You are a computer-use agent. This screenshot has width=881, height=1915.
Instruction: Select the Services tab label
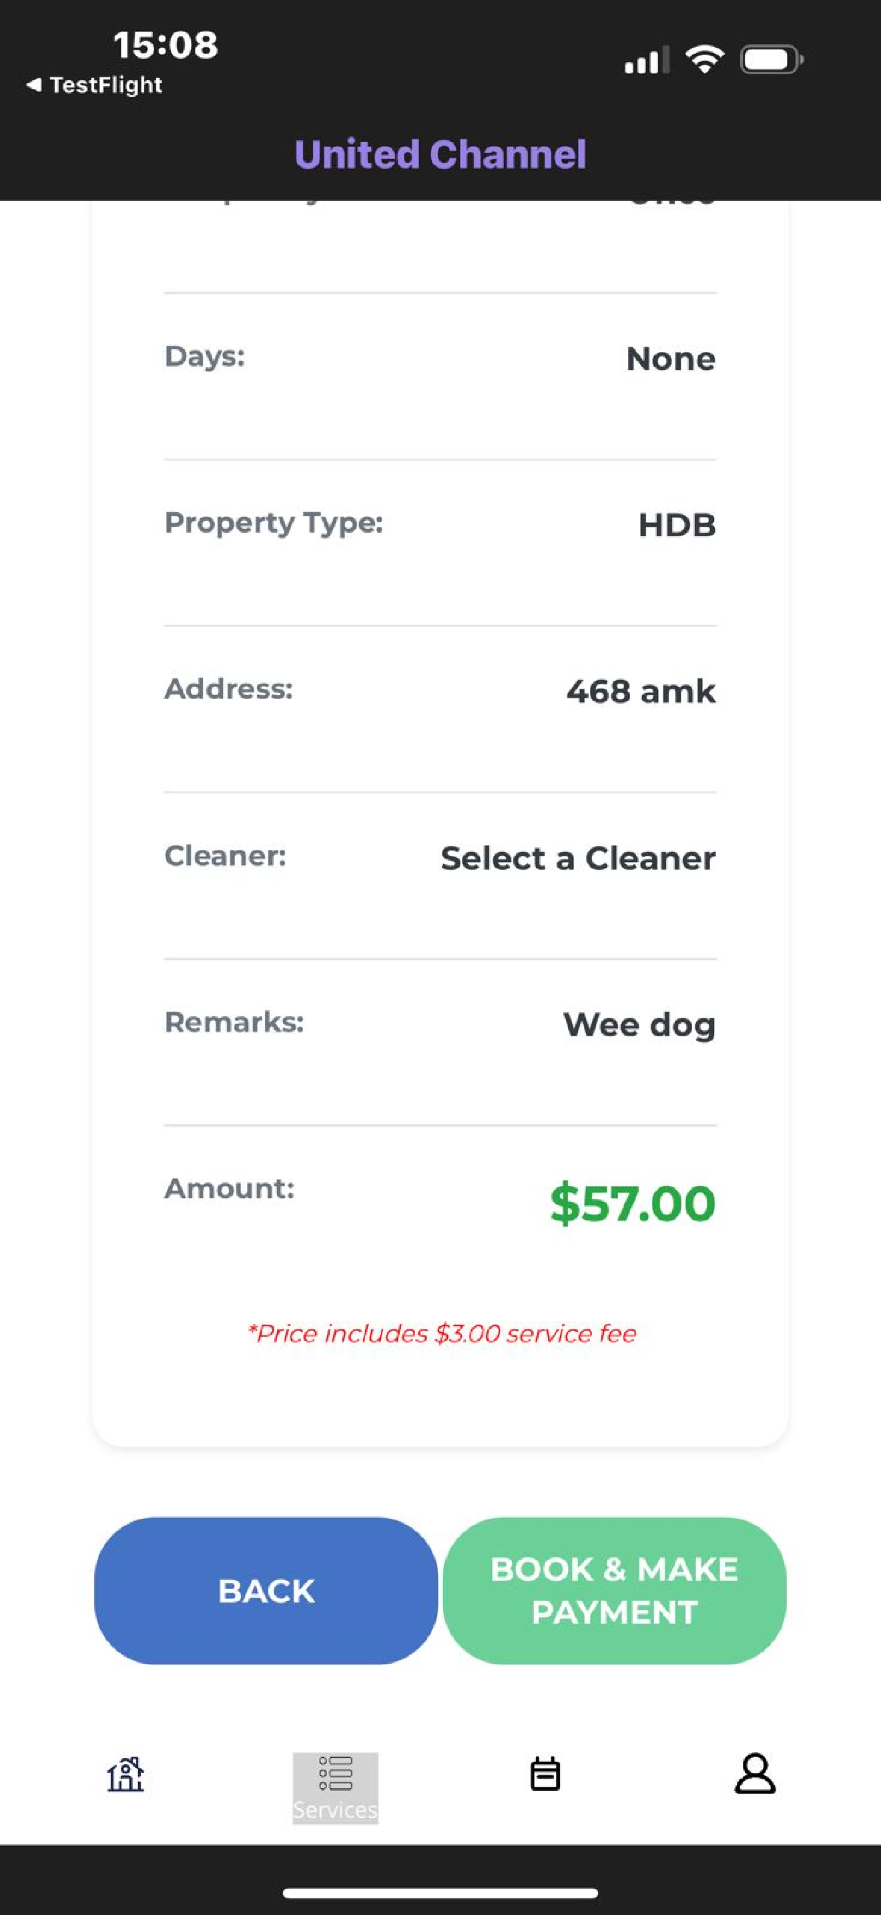[335, 1810]
